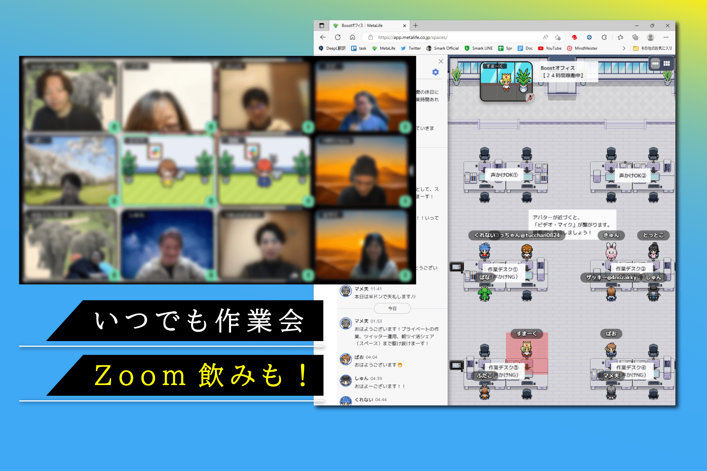
Task: Open a new browser tab
Action: 416,26
